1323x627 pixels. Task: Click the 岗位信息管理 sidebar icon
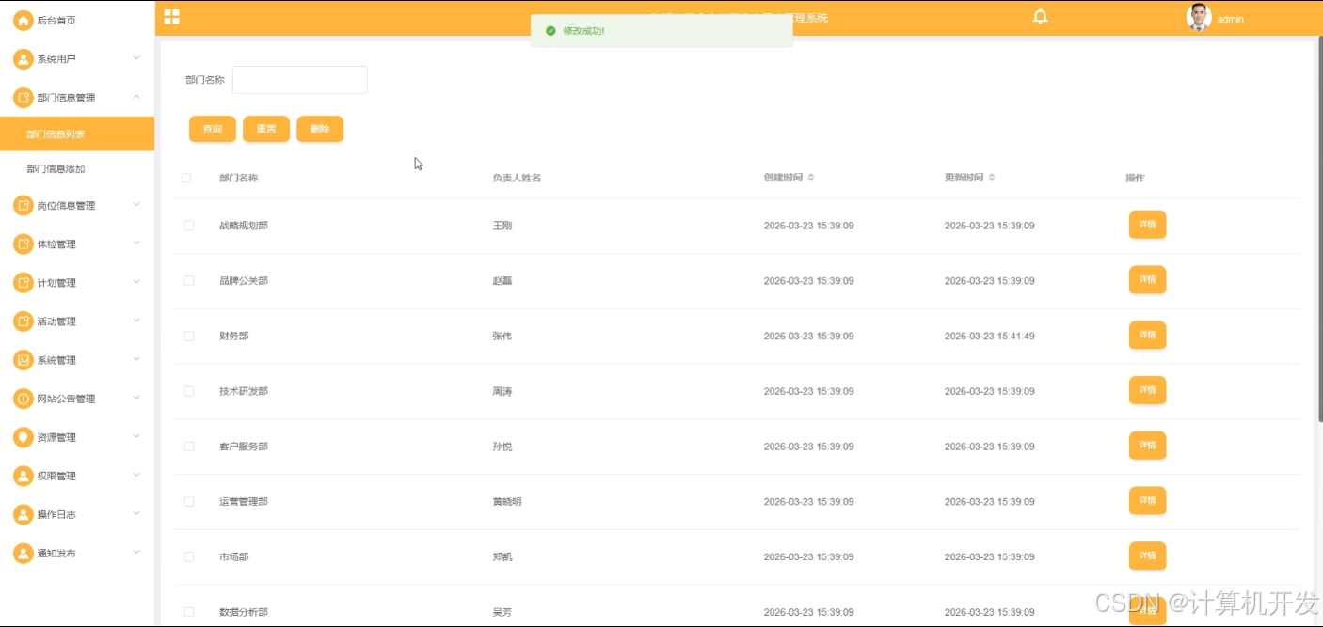(23, 205)
